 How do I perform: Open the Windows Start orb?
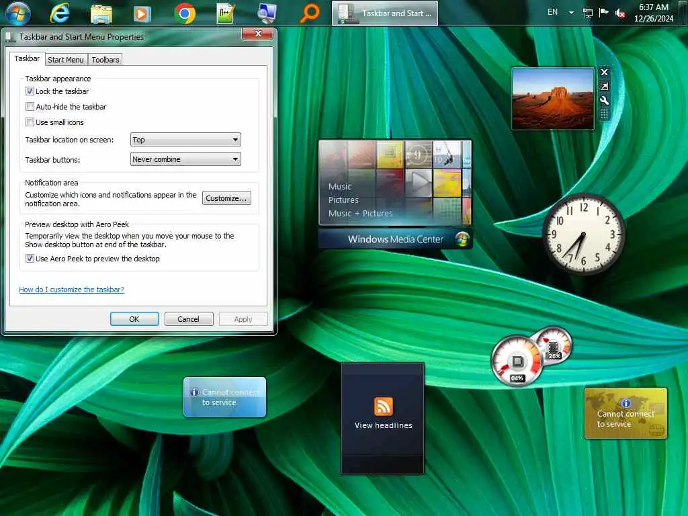coord(17,13)
